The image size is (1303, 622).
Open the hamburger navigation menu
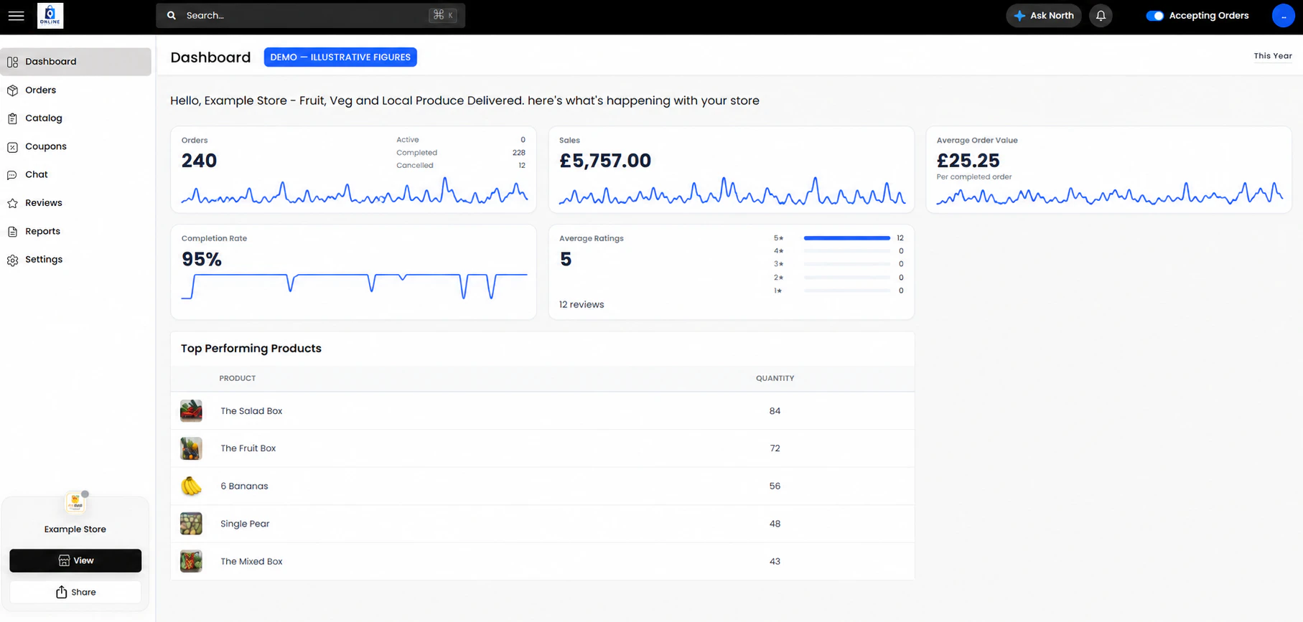pyautogui.click(x=16, y=15)
